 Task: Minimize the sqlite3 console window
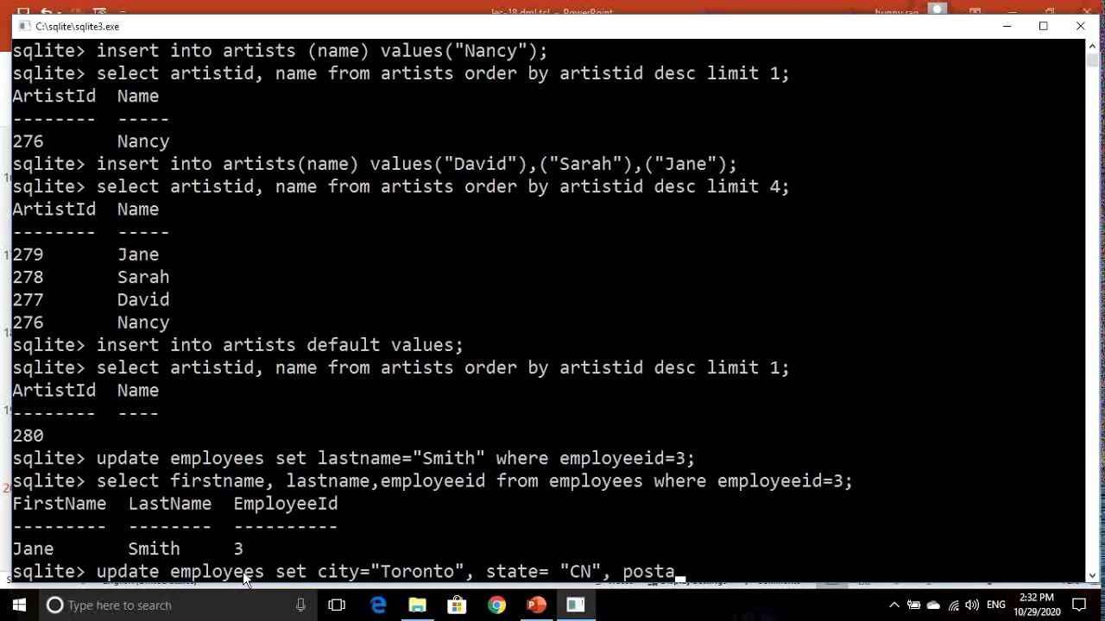tap(1007, 27)
